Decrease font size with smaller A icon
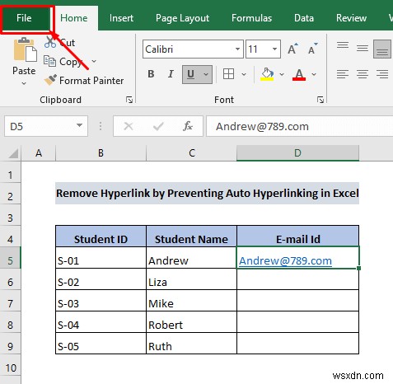This screenshot has height=384, width=393. click(312, 49)
